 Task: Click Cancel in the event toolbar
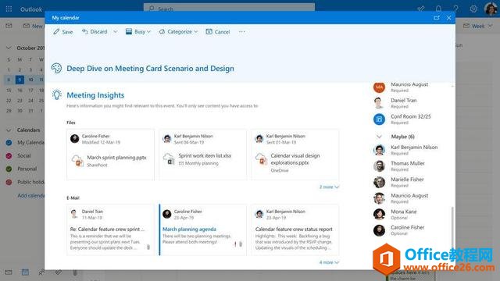tap(218, 31)
